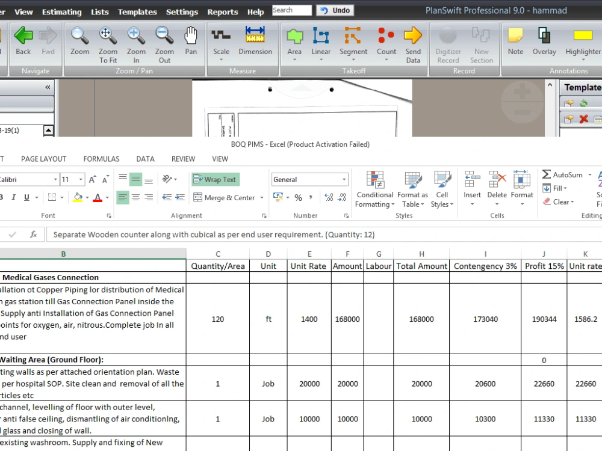The width and height of the screenshot is (602, 451).
Task: Toggle Merge & Center on selection
Action: click(225, 197)
